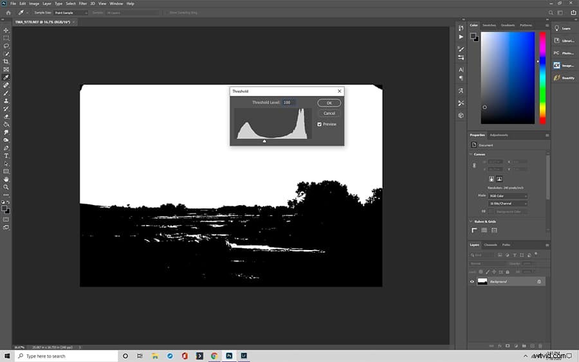Select the Background layer thumbnail
The height and width of the screenshot is (362, 579).
482,282
